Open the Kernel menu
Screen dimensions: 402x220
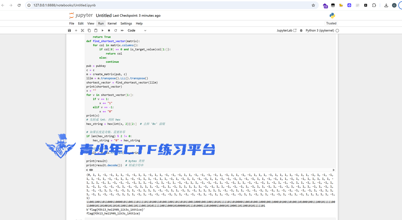(112, 24)
